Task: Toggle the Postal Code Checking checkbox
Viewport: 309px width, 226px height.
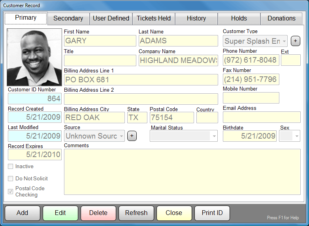Action: point(11,192)
